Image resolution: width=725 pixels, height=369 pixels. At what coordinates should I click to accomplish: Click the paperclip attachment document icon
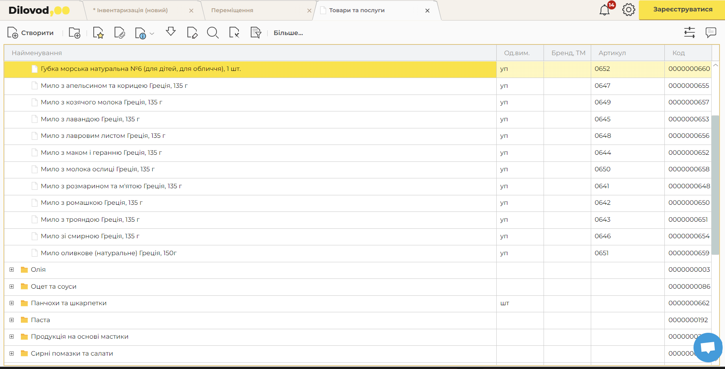pyautogui.click(x=119, y=33)
